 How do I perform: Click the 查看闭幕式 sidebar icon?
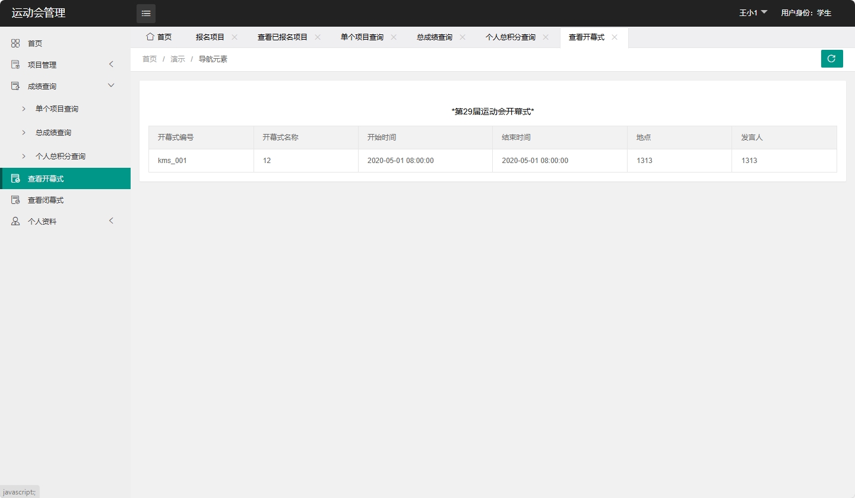tap(15, 199)
